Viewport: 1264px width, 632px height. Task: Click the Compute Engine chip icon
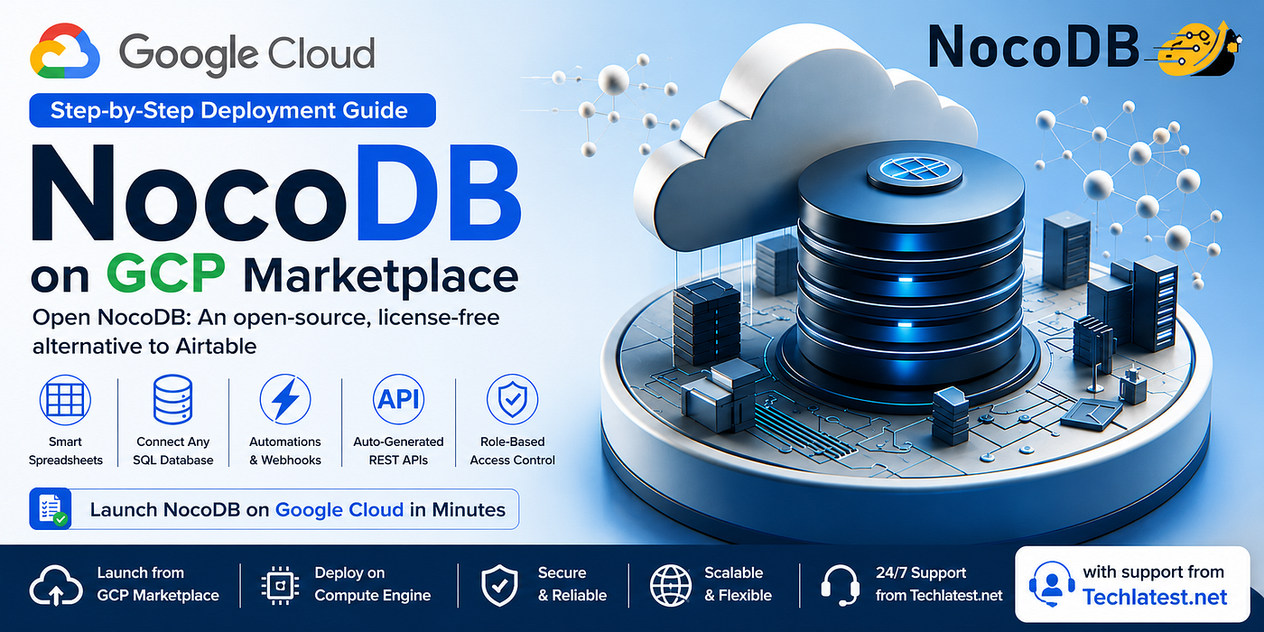pos(278,586)
